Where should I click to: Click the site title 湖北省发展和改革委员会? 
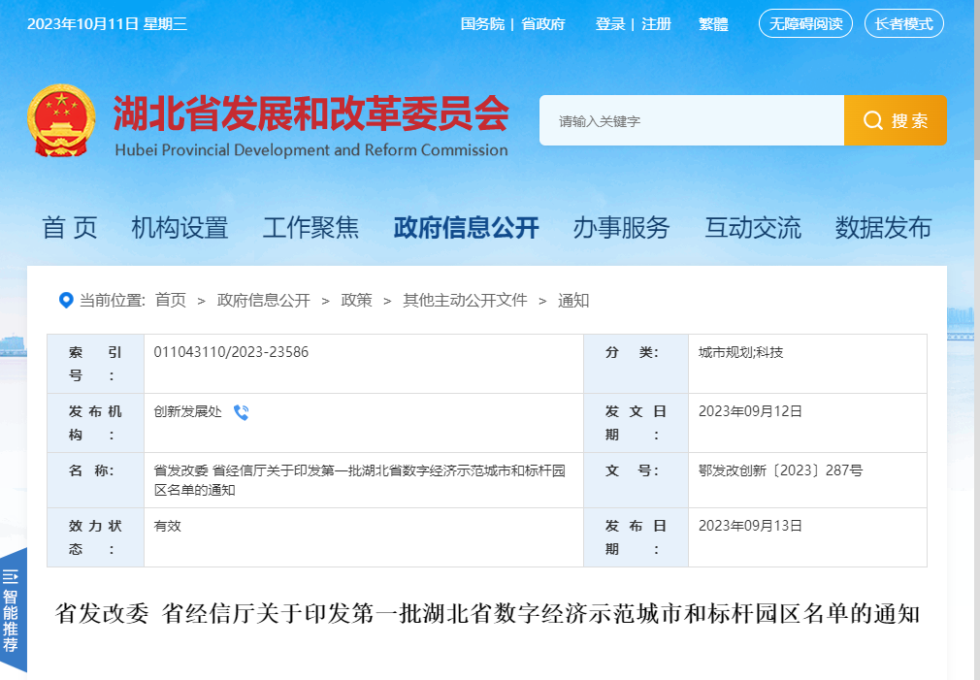click(310, 113)
